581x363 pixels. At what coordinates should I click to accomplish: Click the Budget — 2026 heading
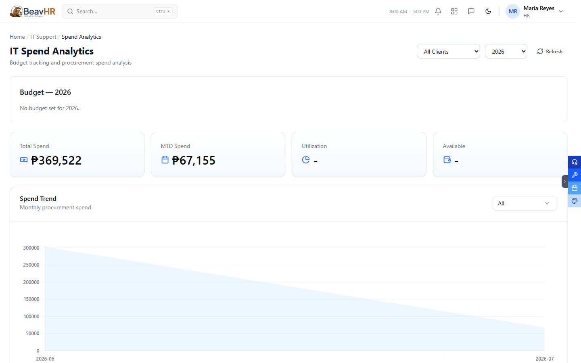[x=45, y=92]
